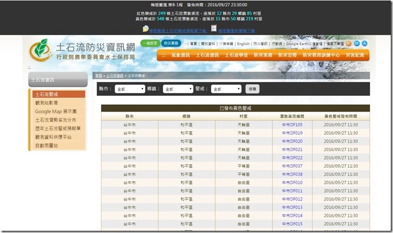Click the email envelope icon

point(357,43)
